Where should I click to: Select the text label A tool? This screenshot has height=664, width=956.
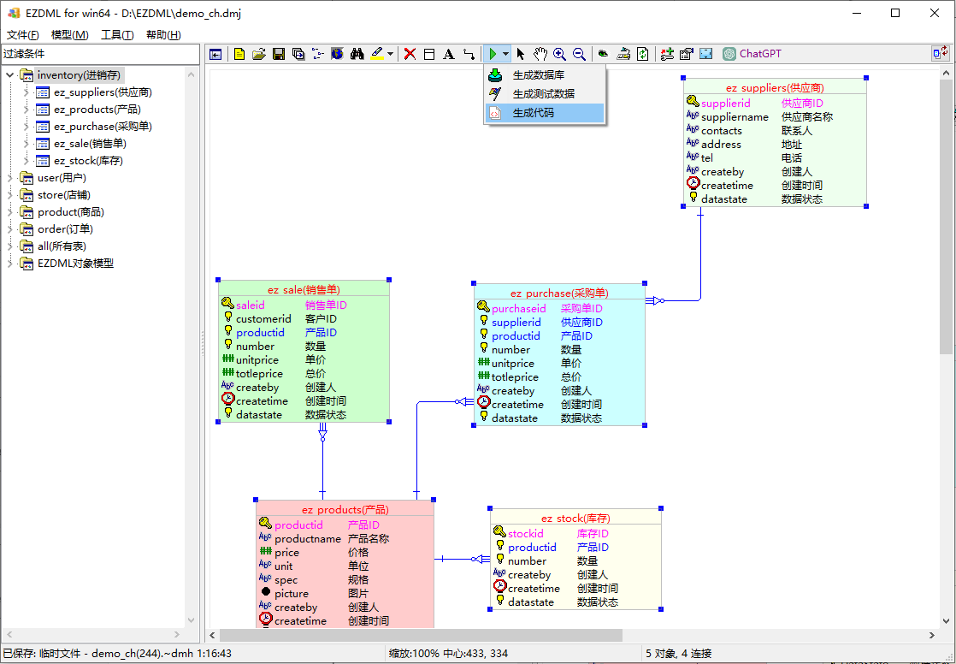click(449, 54)
